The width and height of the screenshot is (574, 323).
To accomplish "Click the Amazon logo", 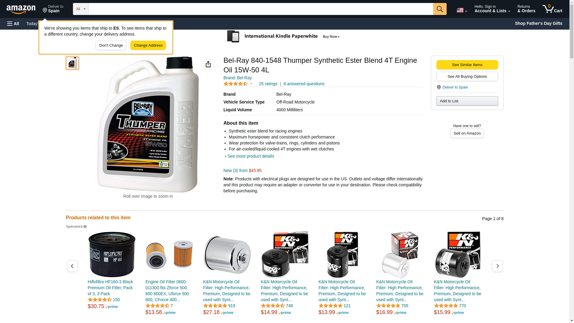I will [x=21, y=9].
